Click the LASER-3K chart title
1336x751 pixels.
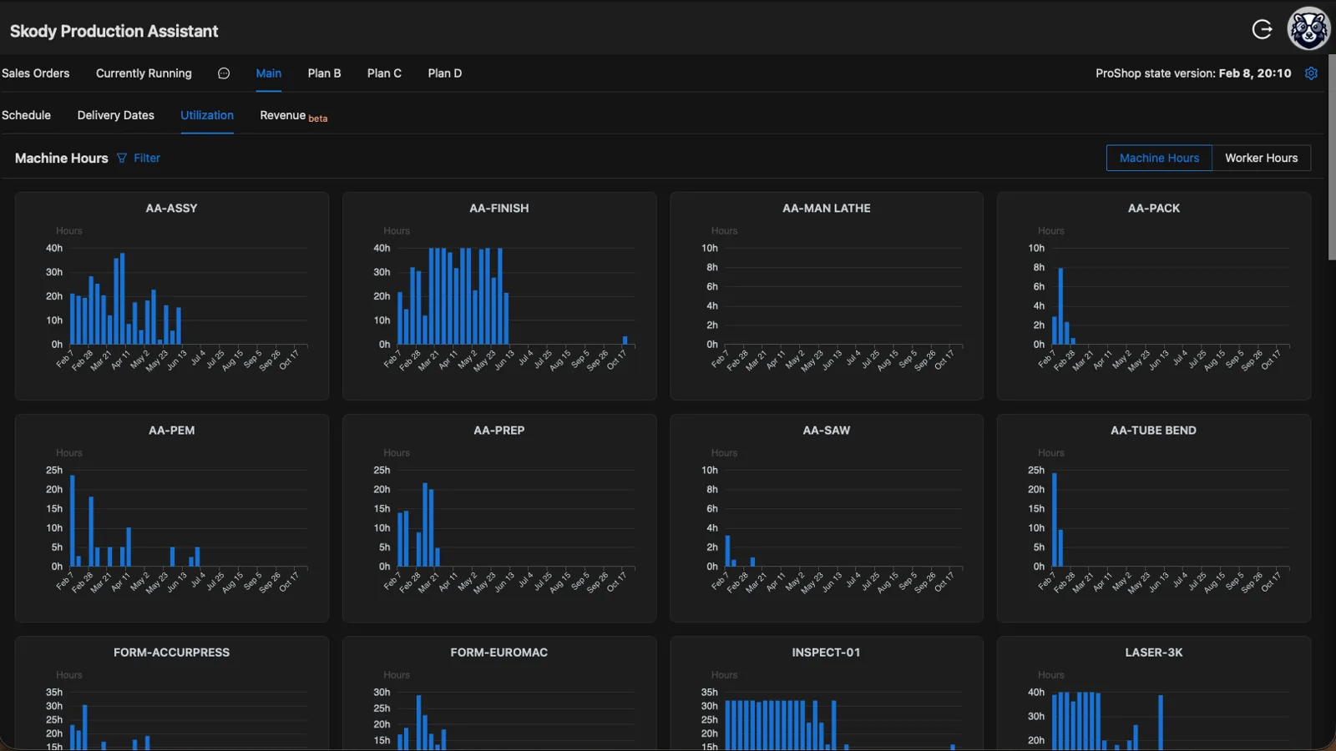point(1153,652)
